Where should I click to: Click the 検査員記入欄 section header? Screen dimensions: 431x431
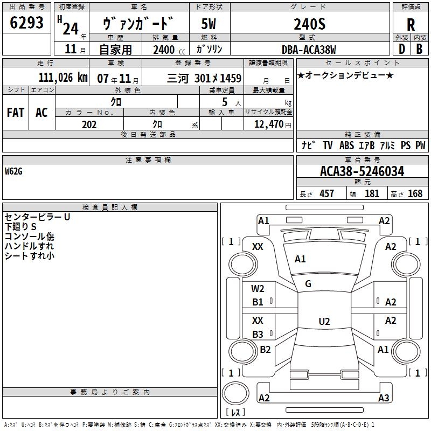tap(110, 207)
